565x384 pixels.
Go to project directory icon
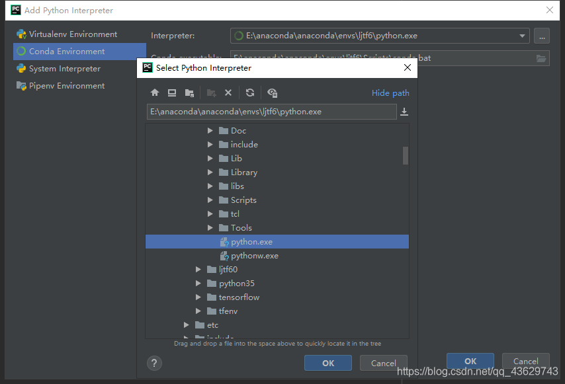click(189, 93)
